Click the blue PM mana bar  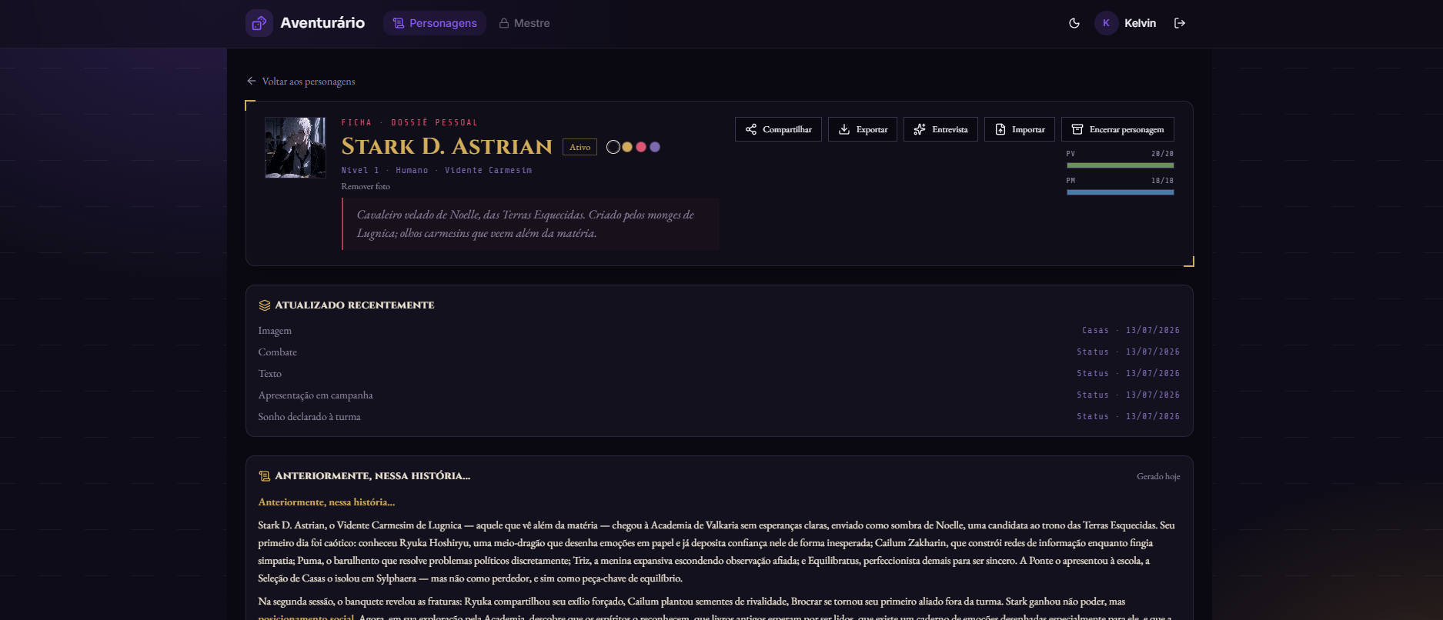click(1120, 192)
